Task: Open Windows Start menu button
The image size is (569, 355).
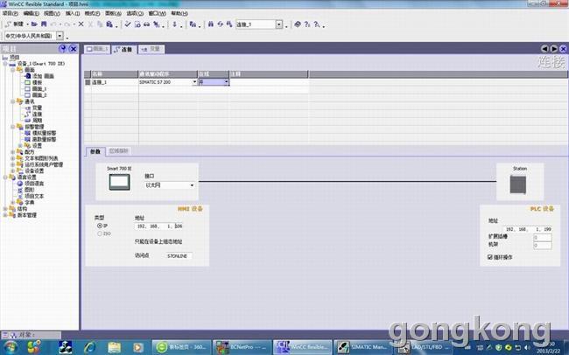Action: pyautogui.click(x=10, y=347)
